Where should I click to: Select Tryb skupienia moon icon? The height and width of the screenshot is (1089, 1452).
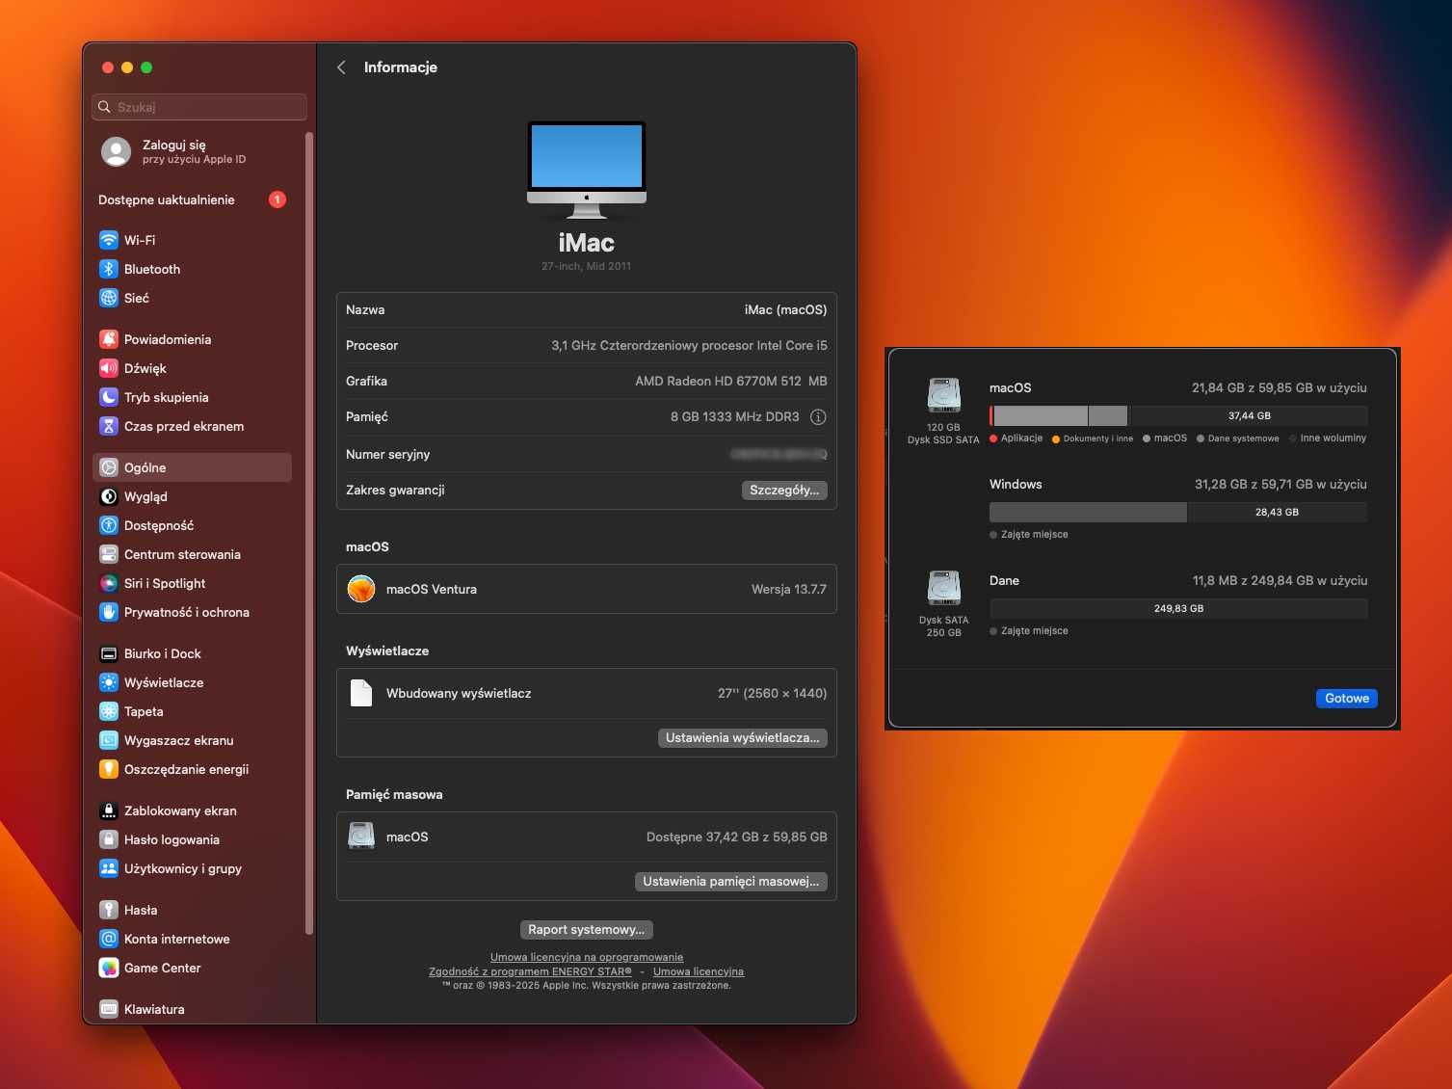[109, 397]
